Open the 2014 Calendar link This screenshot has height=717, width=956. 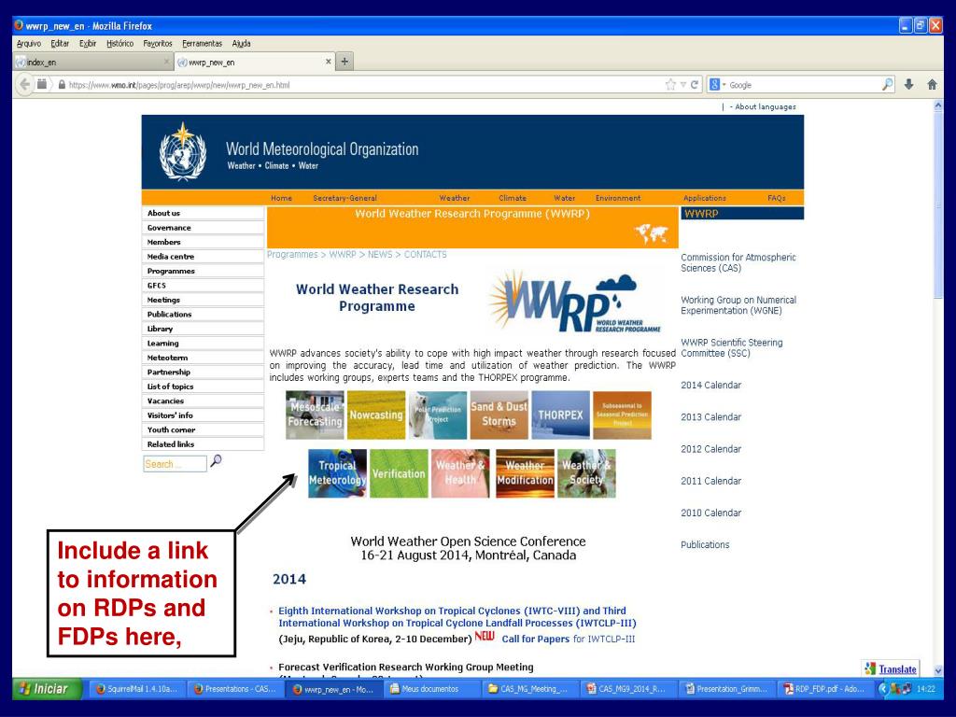click(x=710, y=386)
